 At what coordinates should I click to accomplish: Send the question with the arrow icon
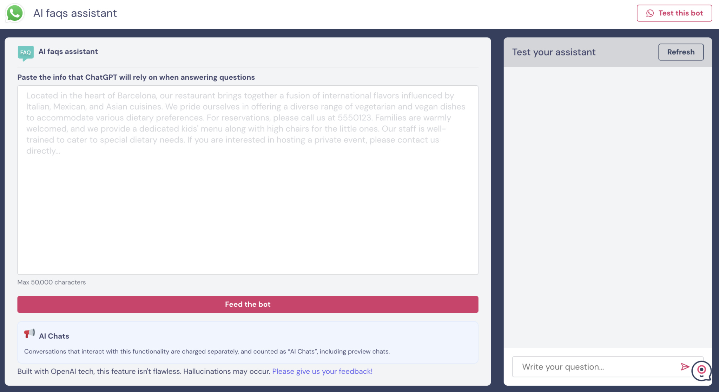point(685,367)
